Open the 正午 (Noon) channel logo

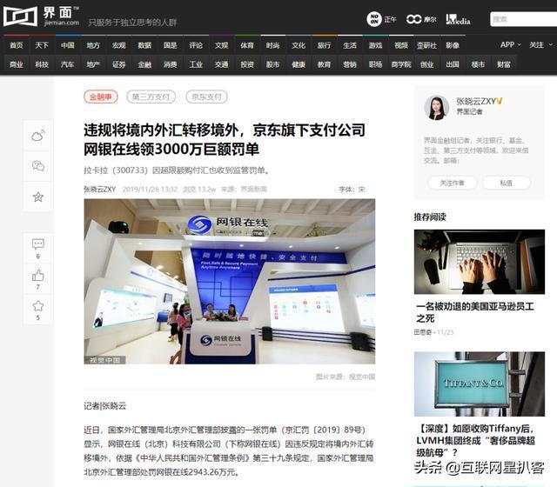(x=381, y=19)
